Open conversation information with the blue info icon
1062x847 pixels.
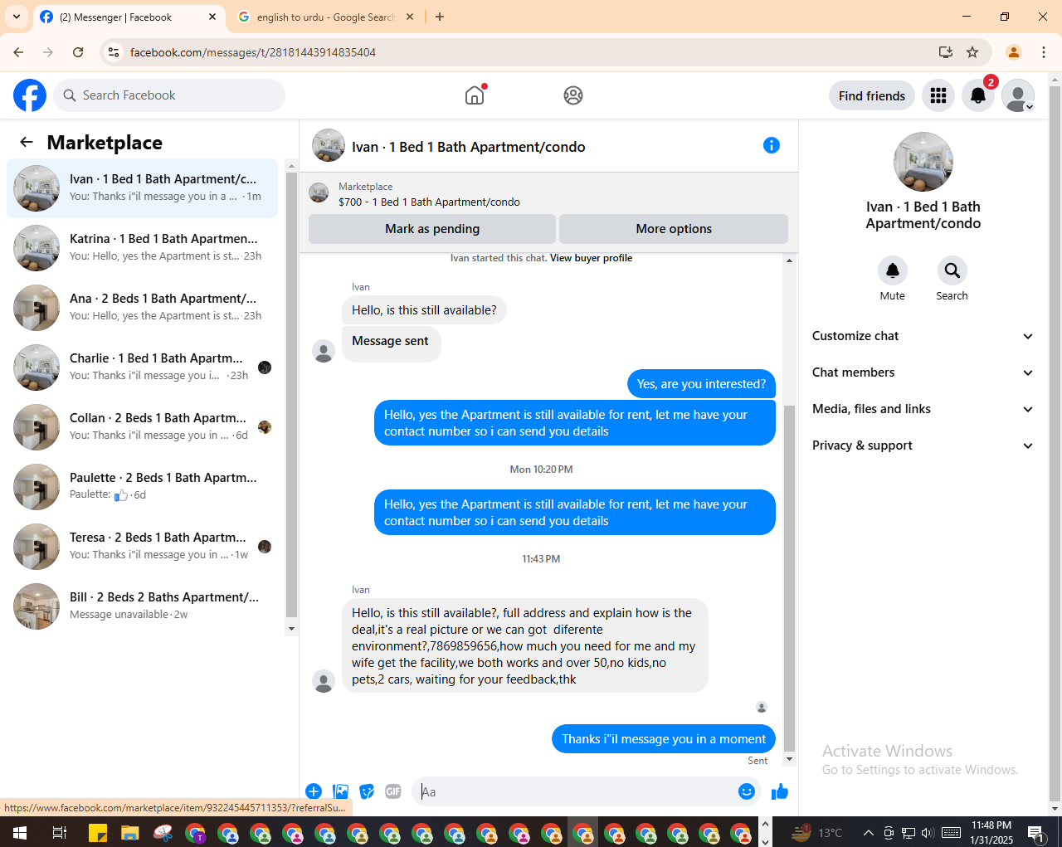coord(772,145)
